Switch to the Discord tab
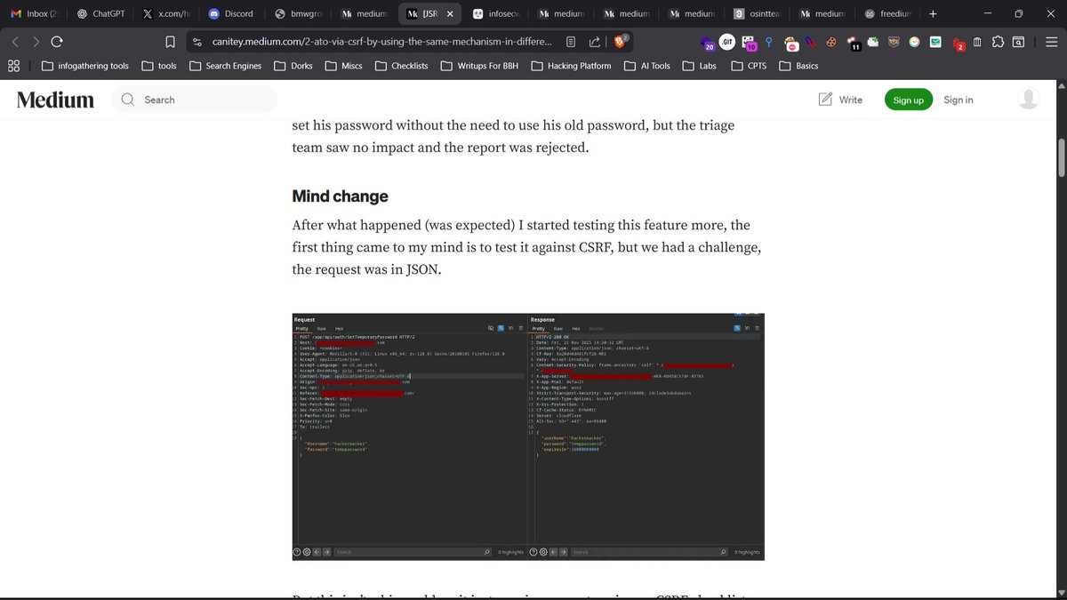The height and width of the screenshot is (600, 1067). [x=229, y=14]
